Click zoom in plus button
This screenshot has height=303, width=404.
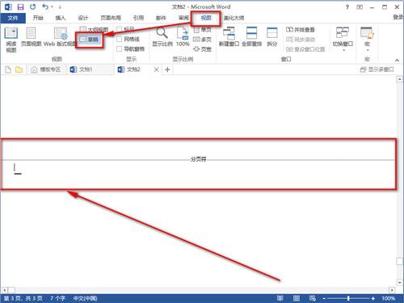click(372, 298)
